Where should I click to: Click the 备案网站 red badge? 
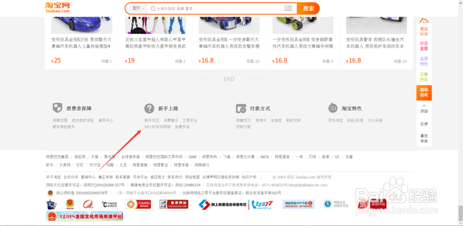pyautogui.click(x=174, y=204)
